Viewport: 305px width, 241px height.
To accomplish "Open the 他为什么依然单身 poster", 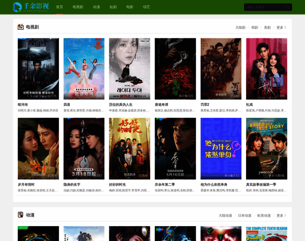I will coord(221,149).
